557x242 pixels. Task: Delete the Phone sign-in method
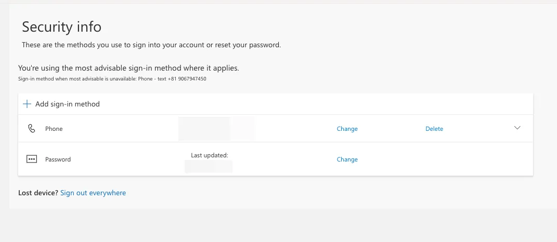434,129
